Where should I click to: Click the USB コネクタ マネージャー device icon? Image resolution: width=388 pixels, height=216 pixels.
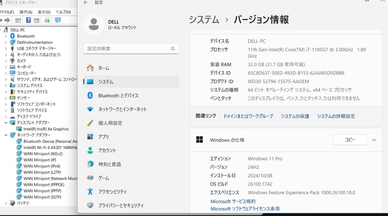12,49
